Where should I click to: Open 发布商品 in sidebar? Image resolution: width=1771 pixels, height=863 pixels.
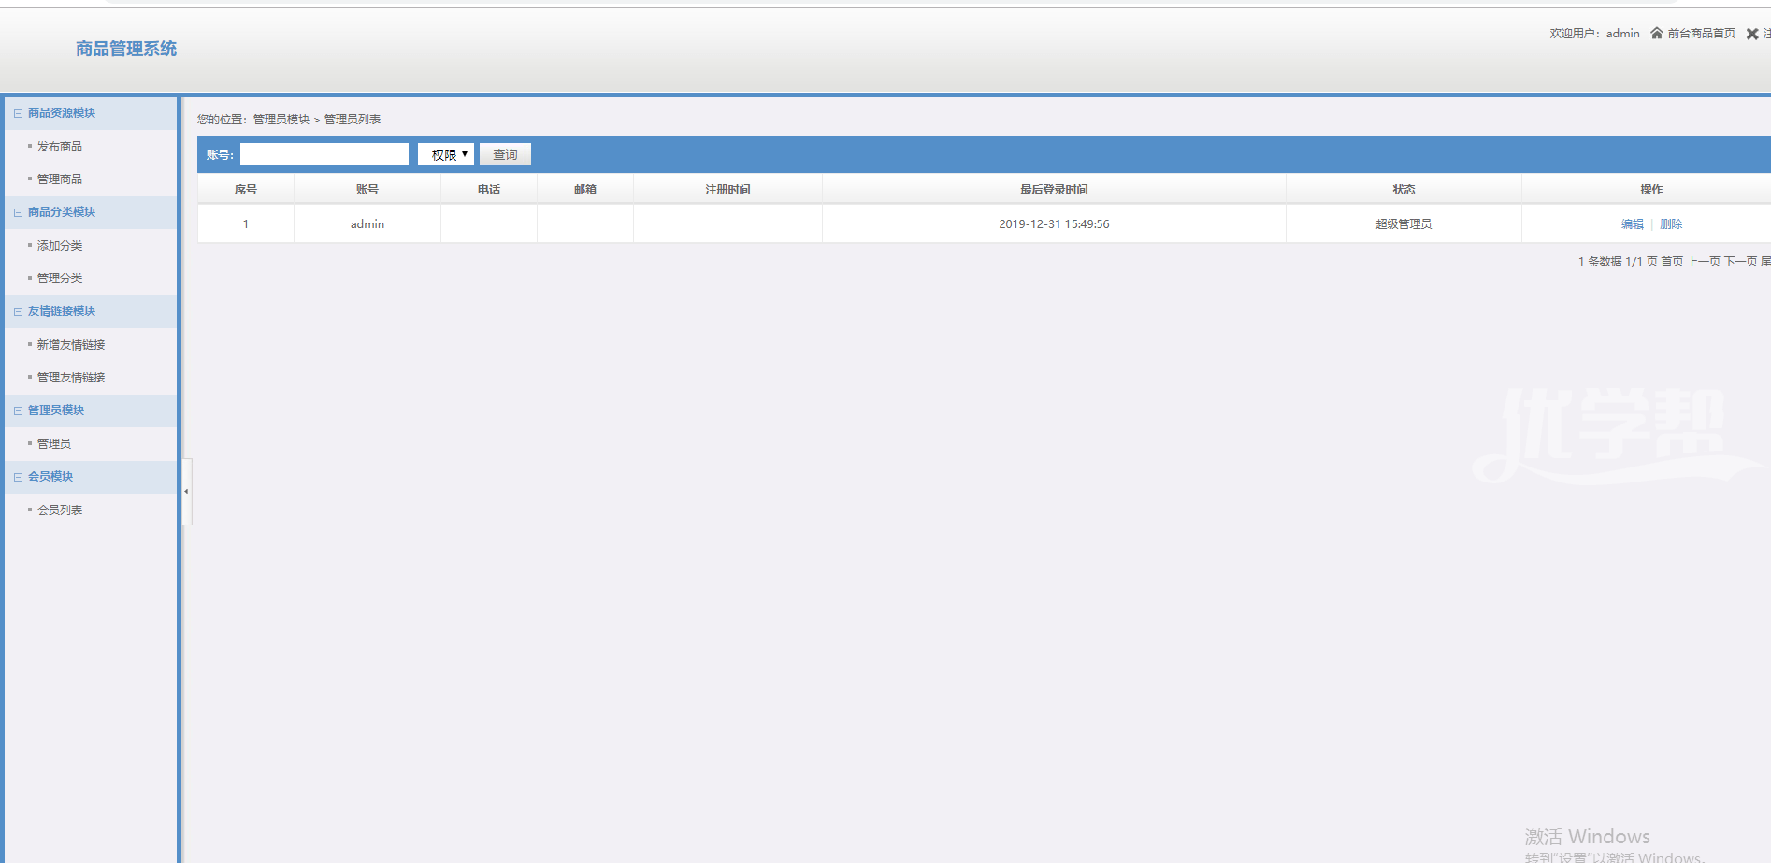pyautogui.click(x=60, y=147)
